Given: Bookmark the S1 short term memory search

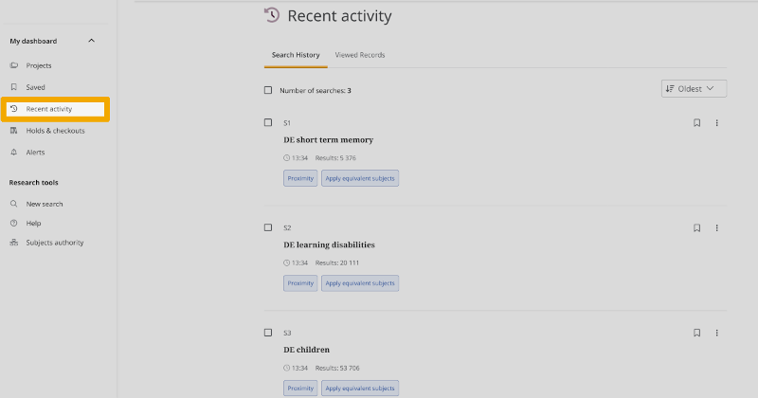Looking at the screenshot, I should coord(696,122).
